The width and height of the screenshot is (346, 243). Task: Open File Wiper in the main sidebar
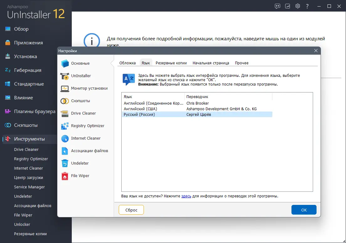[23, 215]
